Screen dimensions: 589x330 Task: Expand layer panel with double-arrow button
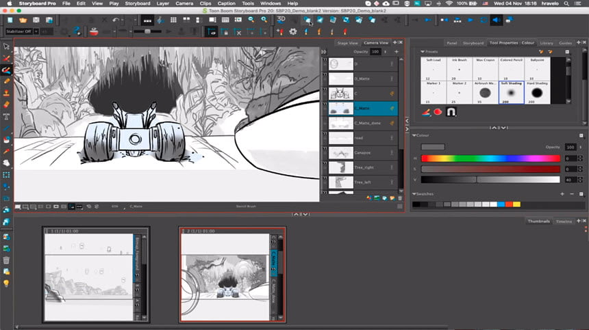coord(324,52)
